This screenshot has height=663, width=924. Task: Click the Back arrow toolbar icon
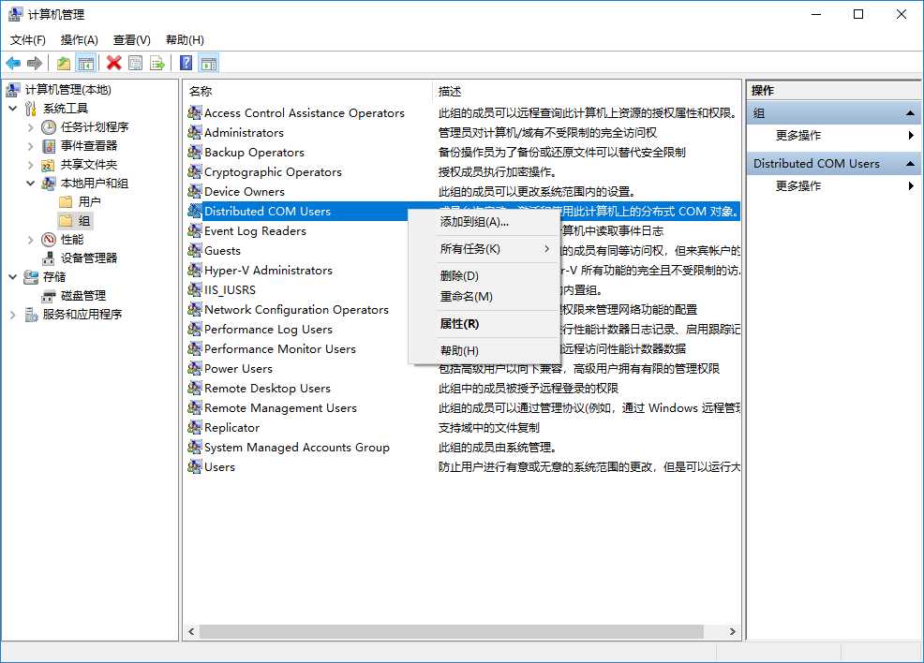(13, 63)
